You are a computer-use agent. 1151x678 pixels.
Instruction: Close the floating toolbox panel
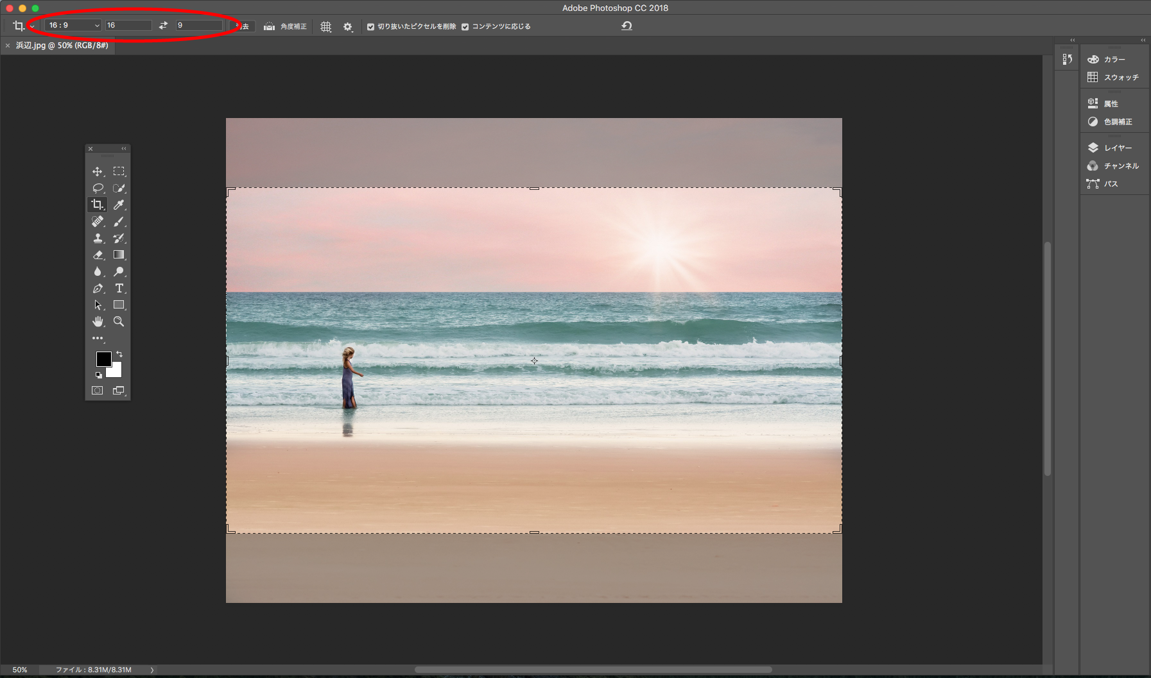click(x=91, y=149)
